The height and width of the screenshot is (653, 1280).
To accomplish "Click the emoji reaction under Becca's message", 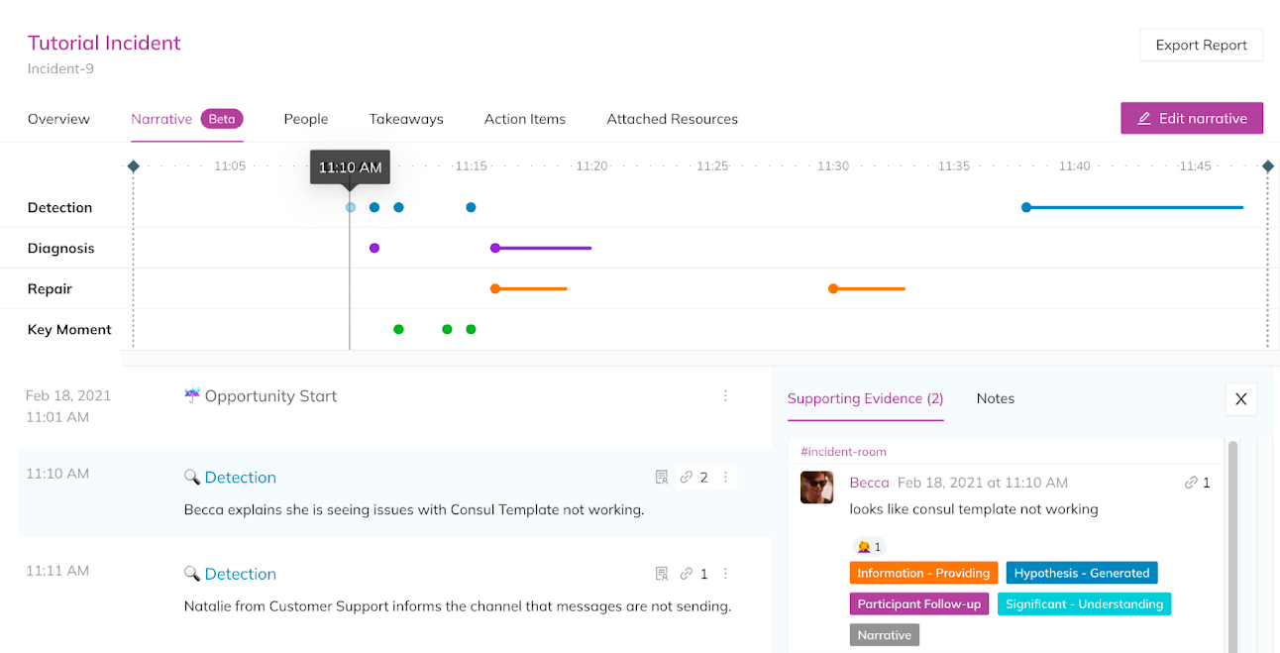I will click(x=868, y=546).
